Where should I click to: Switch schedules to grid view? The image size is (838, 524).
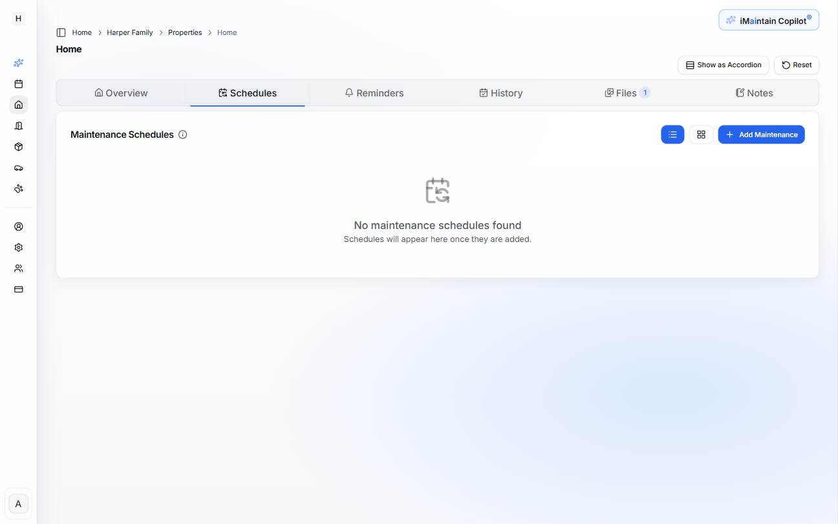tap(701, 134)
